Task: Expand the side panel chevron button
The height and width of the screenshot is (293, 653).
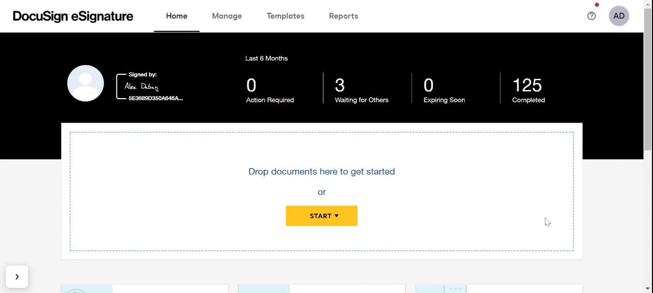Action: (x=17, y=277)
